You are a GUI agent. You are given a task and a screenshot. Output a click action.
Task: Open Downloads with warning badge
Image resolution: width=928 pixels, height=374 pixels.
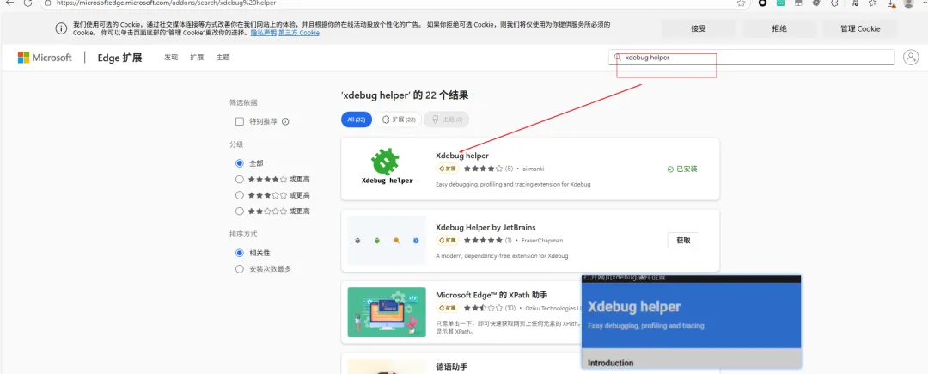[891, 3]
